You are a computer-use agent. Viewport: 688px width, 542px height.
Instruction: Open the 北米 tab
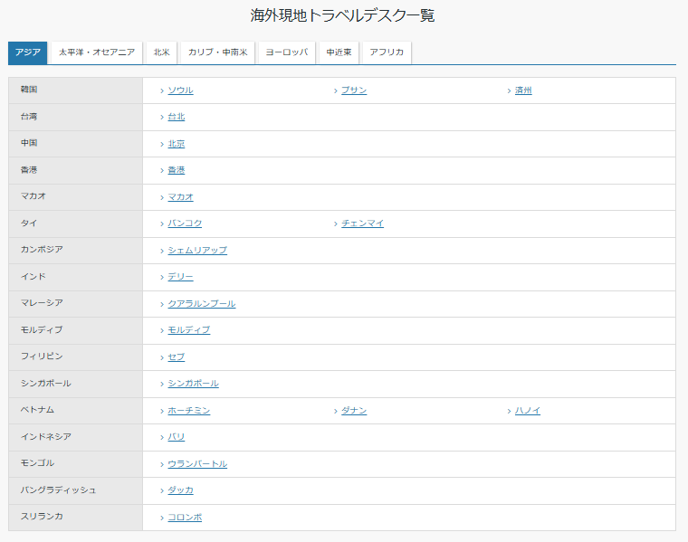(x=161, y=52)
